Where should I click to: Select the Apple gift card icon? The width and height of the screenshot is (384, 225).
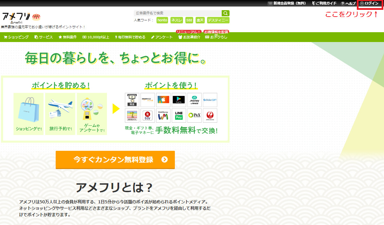tap(163, 100)
